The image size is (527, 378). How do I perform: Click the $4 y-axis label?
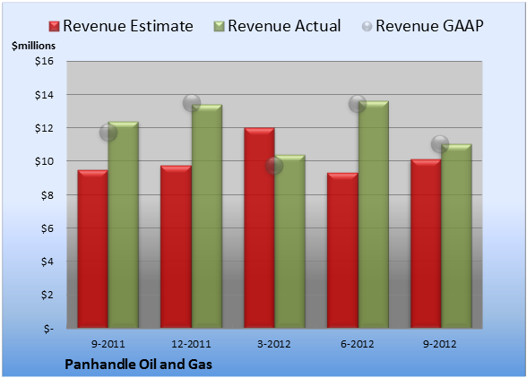pyautogui.click(x=48, y=262)
